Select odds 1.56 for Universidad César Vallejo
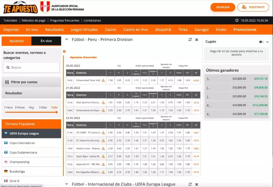The image size is (273, 187). point(110,80)
